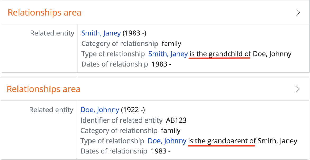Click the (1922 -) dates after Doe, Johnny link
The image size is (310, 160).
[x=133, y=110]
